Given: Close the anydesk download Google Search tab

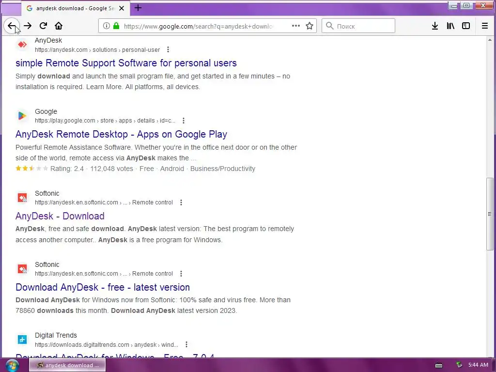Looking at the screenshot, I should coord(122,8).
